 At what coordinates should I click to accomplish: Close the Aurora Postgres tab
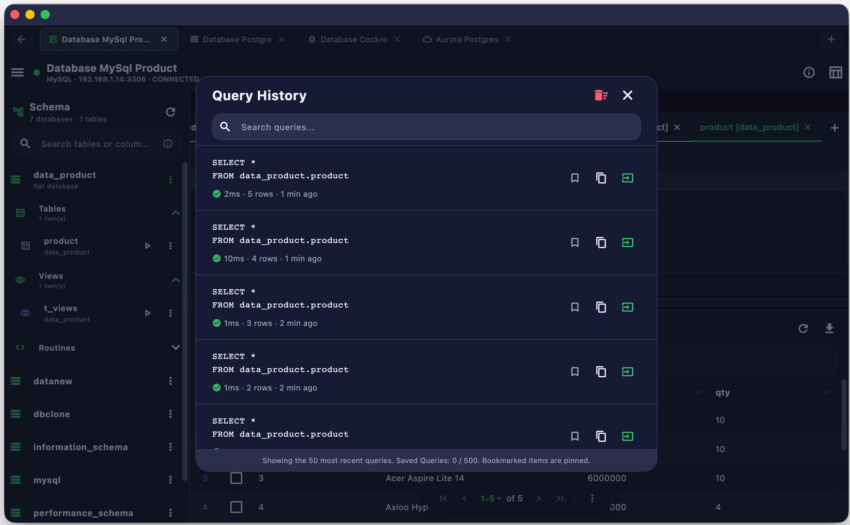pyautogui.click(x=508, y=39)
